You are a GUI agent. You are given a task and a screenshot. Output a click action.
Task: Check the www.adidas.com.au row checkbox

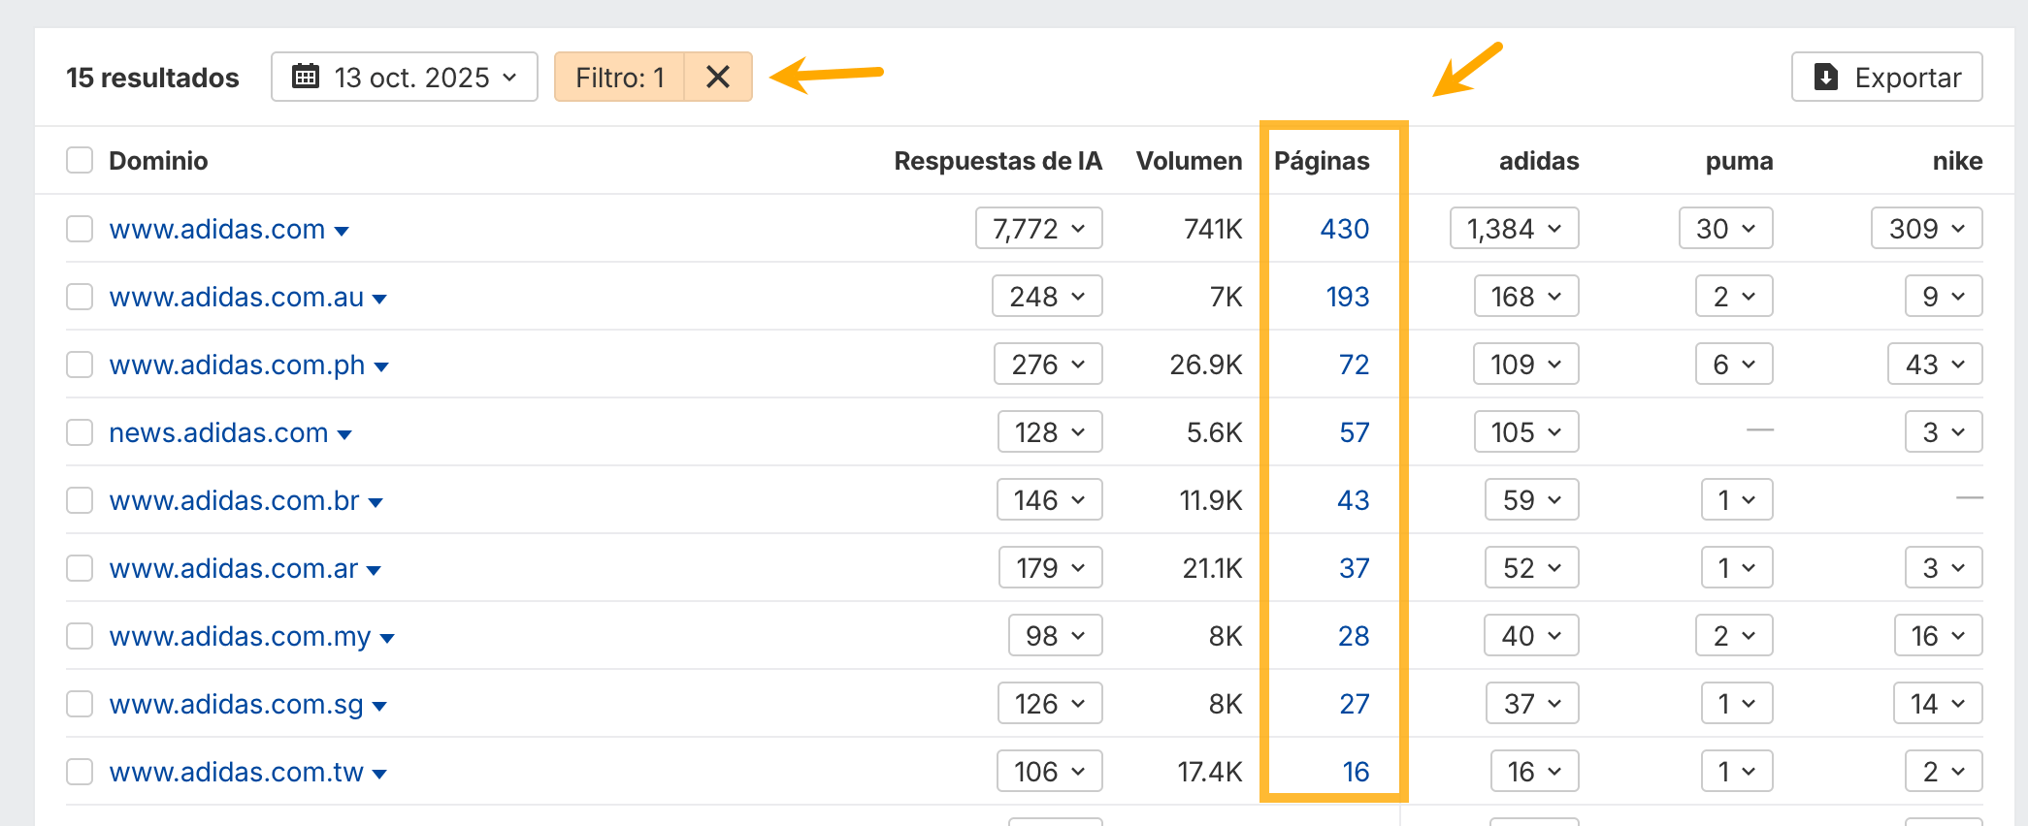click(80, 297)
